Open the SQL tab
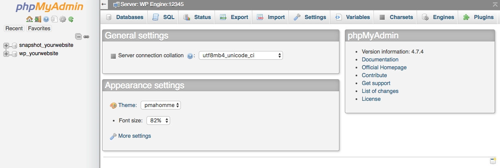 (x=164, y=17)
